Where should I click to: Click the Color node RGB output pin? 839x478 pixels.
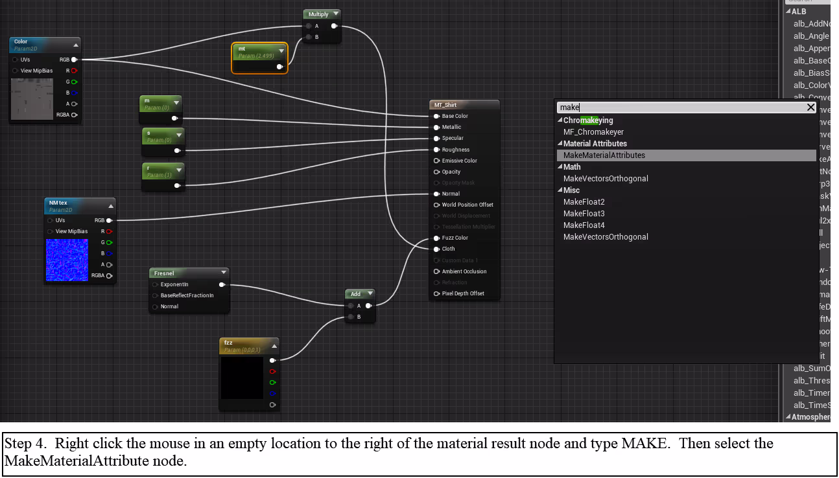(74, 60)
